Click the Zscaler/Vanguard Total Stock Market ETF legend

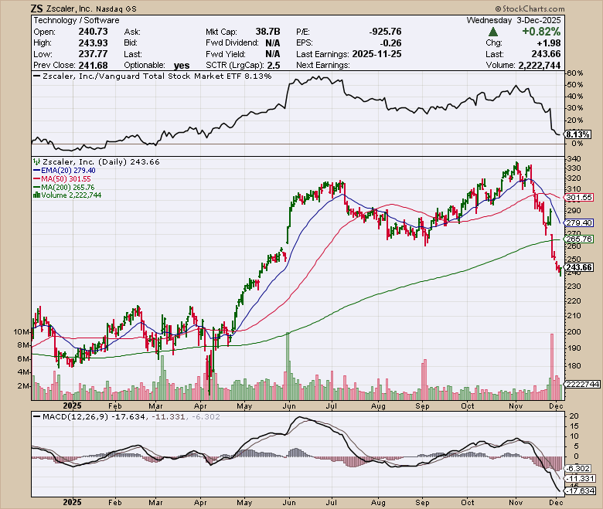pyautogui.click(x=152, y=76)
